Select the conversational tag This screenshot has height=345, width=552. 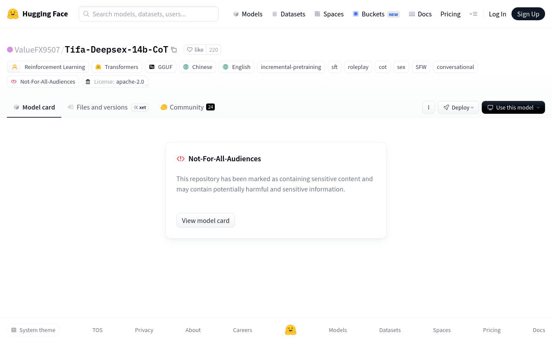(455, 67)
